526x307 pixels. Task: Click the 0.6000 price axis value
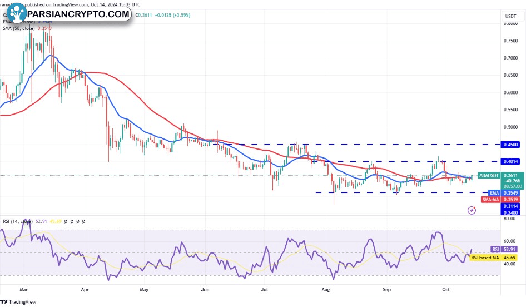click(510, 93)
